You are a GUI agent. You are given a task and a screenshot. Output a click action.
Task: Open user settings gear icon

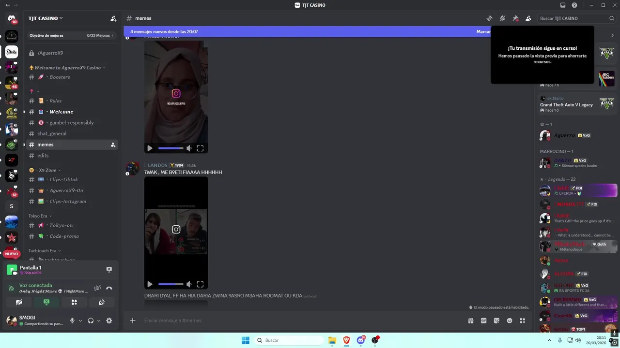109,320
